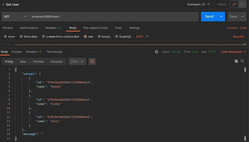Choose x-www-form-urlencoded body option
The image size is (249, 142).
44,36
